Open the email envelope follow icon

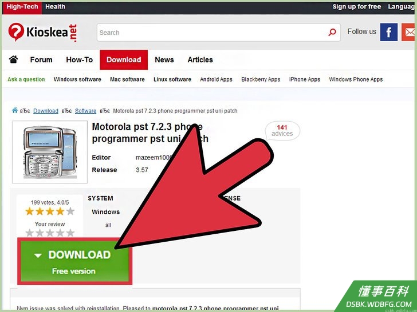click(409, 32)
